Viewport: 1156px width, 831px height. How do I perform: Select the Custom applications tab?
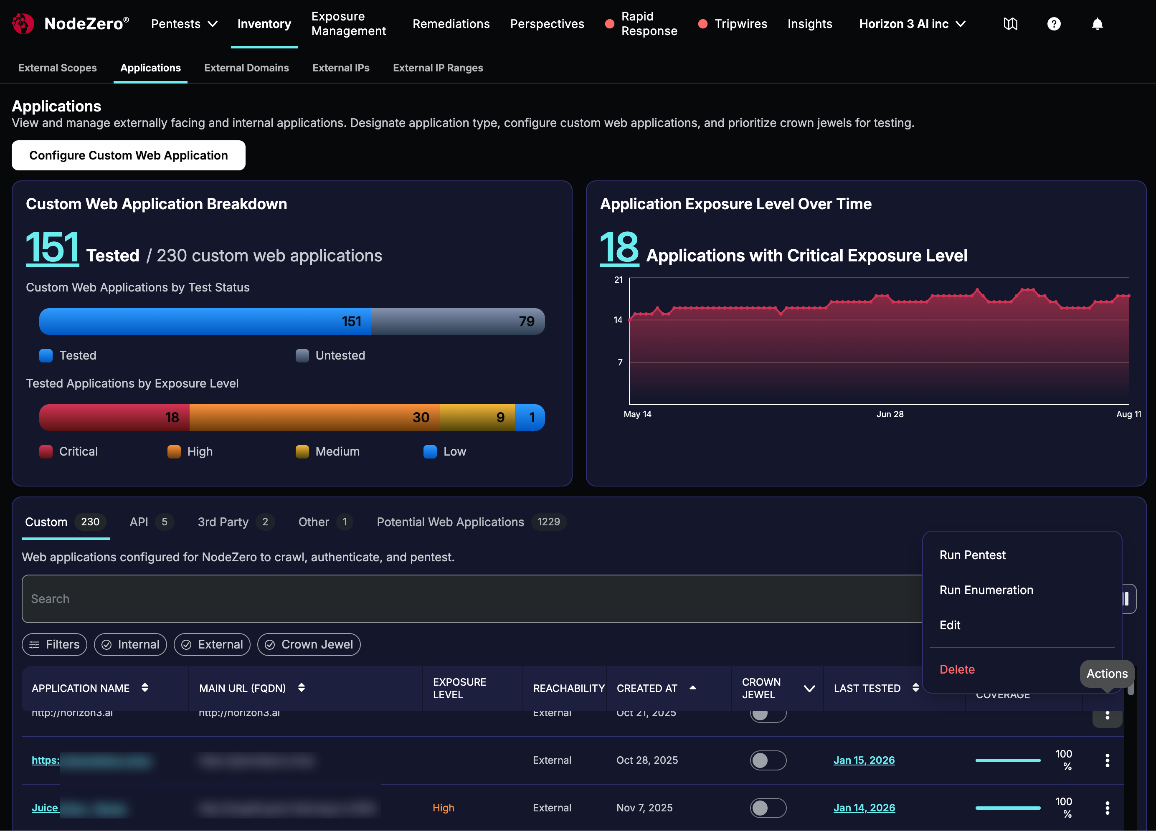[65, 522]
